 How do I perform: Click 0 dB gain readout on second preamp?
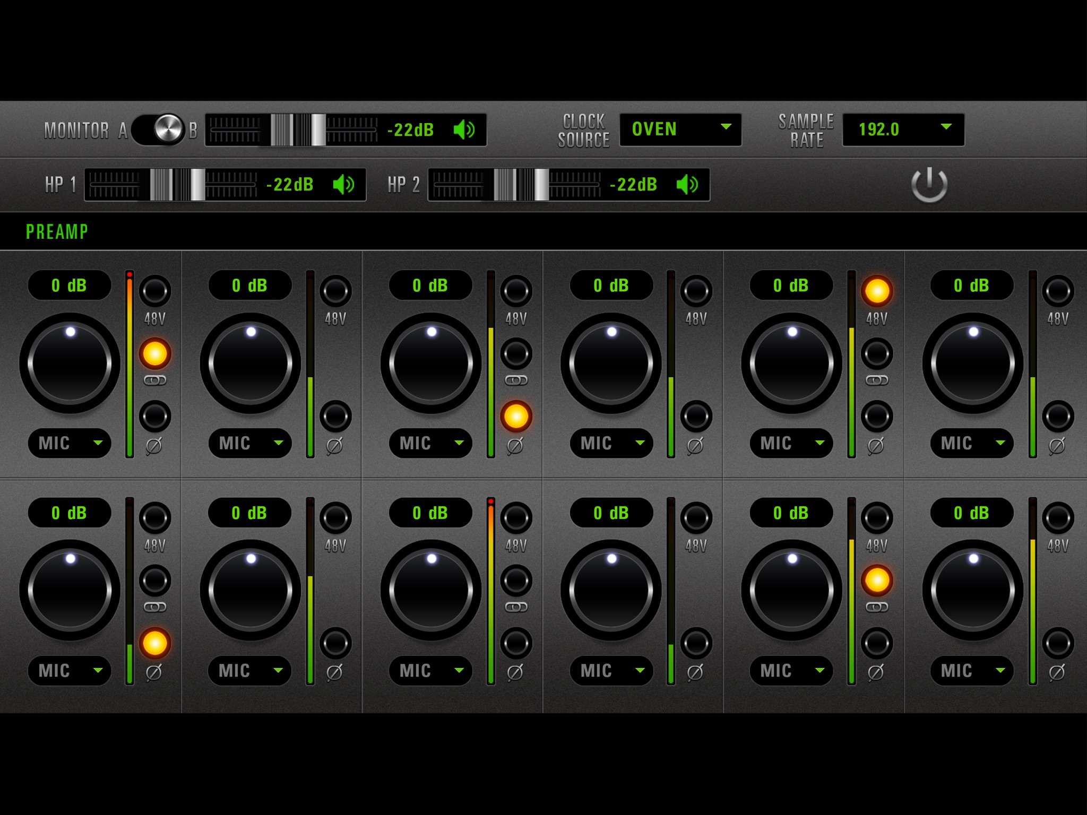(x=249, y=285)
